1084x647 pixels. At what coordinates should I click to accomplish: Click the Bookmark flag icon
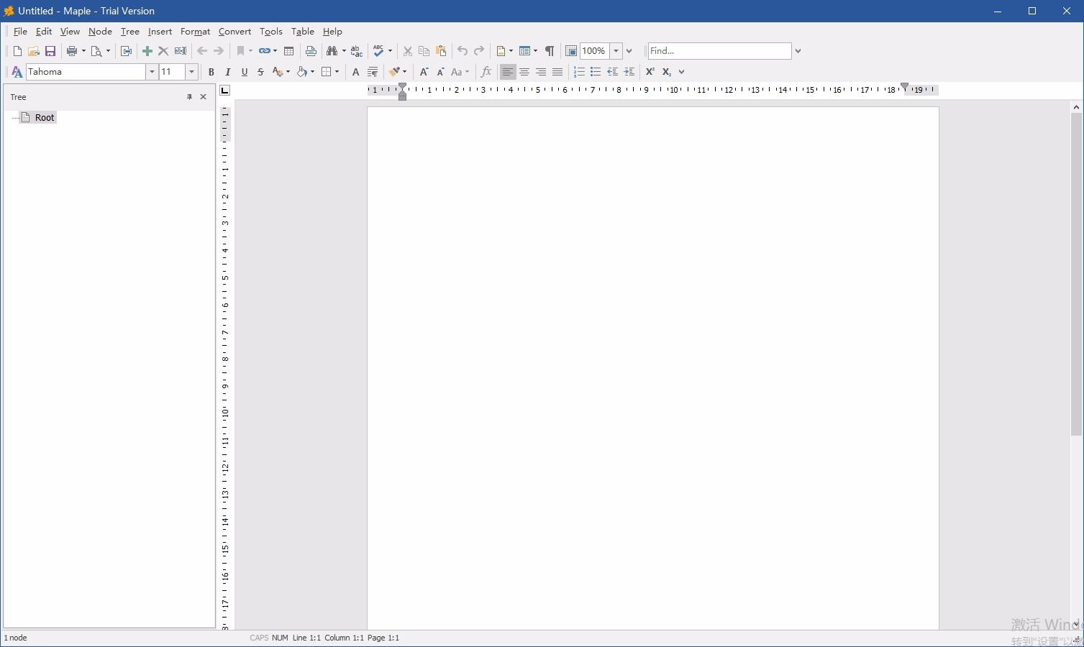pos(241,51)
